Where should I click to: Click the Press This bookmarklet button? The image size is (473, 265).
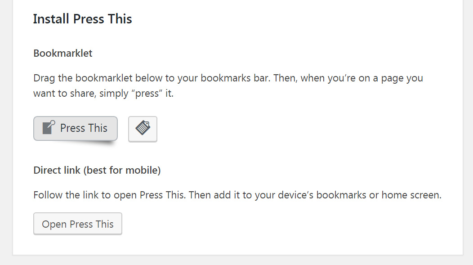75,128
